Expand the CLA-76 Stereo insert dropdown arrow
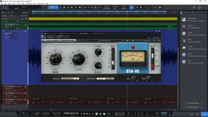Screen dimensions: 208x117 click(89, 33)
